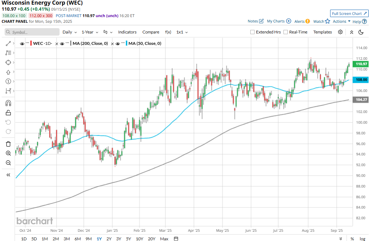Click the Notes edit icon
Screen dimensions: 369x241
261,21
